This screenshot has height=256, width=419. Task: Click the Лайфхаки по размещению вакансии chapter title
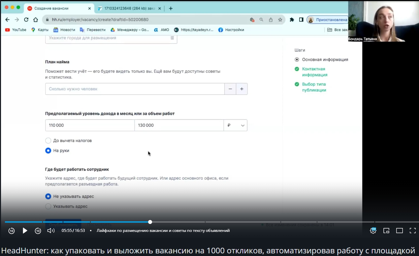pyautogui.click(x=163, y=231)
